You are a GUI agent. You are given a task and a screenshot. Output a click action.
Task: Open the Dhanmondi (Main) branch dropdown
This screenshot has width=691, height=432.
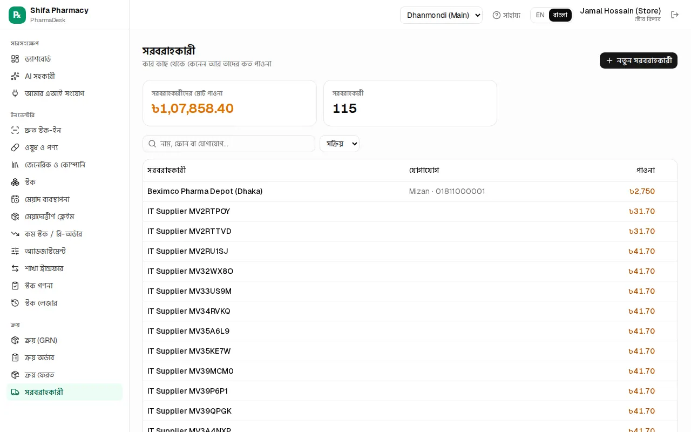pos(441,15)
